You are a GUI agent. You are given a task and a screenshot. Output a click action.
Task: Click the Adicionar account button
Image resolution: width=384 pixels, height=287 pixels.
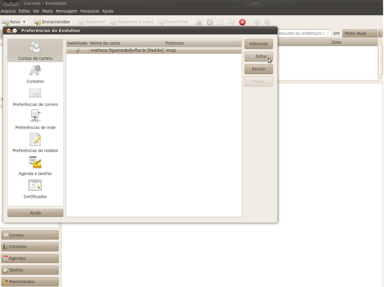[259, 44]
